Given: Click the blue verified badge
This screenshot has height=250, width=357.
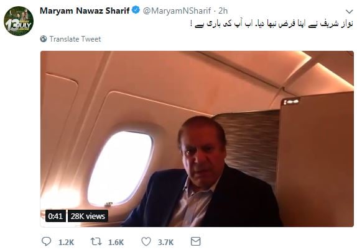Looking at the screenshot, I should 136,10.
